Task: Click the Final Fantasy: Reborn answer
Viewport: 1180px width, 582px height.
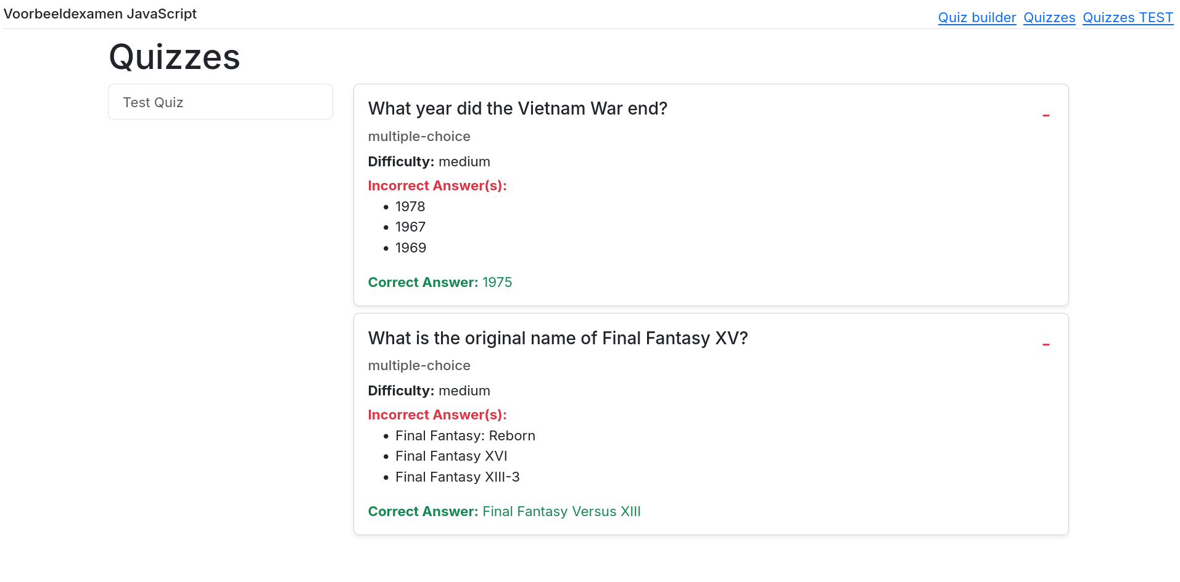Action: point(465,435)
